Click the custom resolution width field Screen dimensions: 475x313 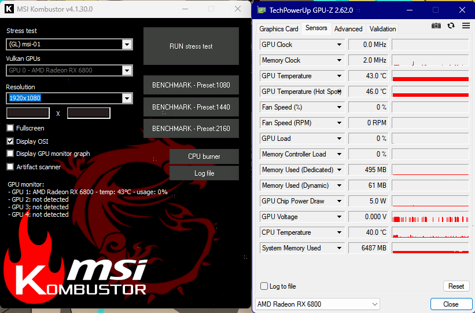pos(28,113)
